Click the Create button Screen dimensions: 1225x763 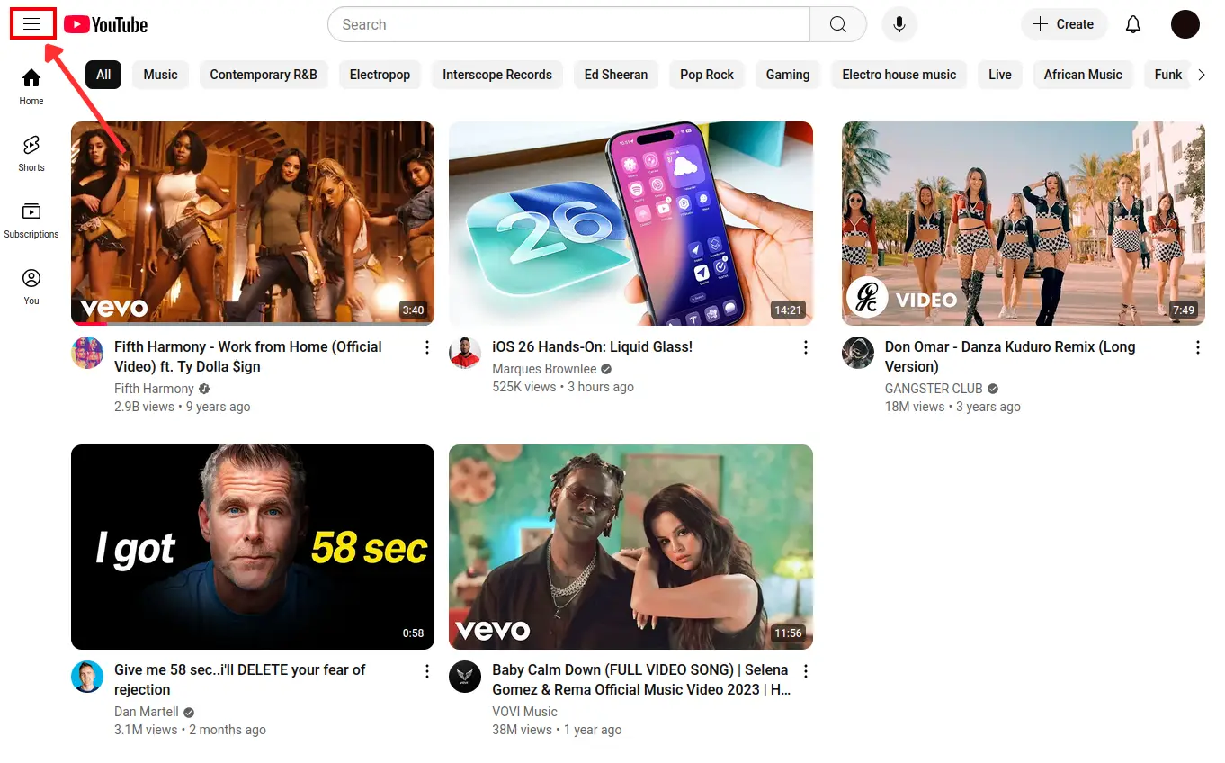pos(1064,24)
